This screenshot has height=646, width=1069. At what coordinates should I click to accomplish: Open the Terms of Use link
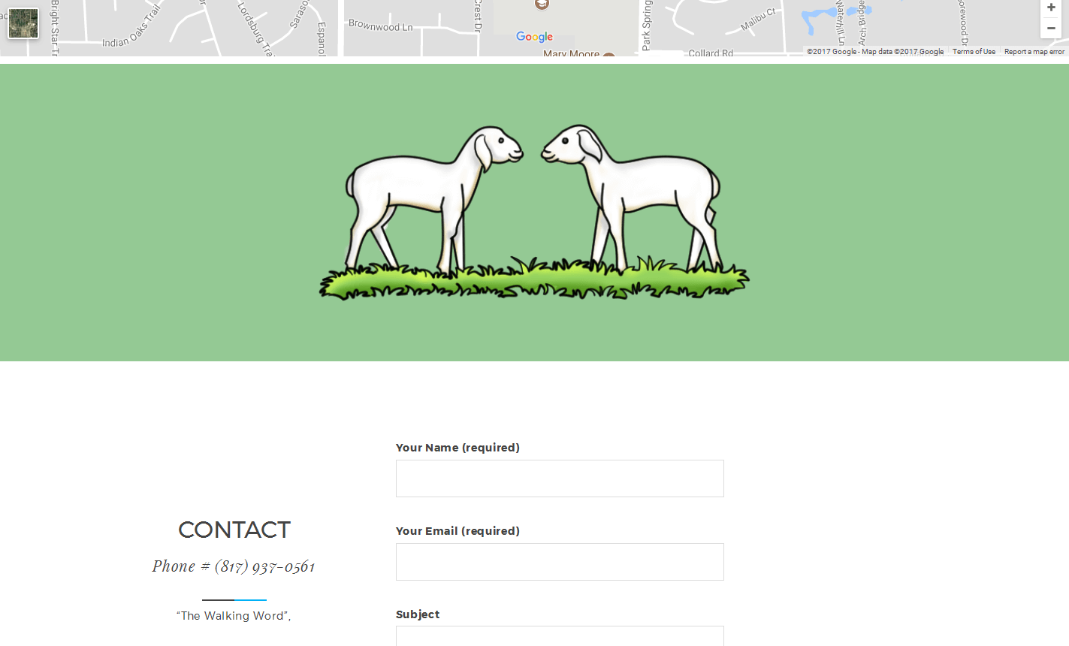pyautogui.click(x=974, y=52)
